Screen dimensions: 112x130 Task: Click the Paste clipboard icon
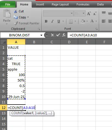pos(7,13)
